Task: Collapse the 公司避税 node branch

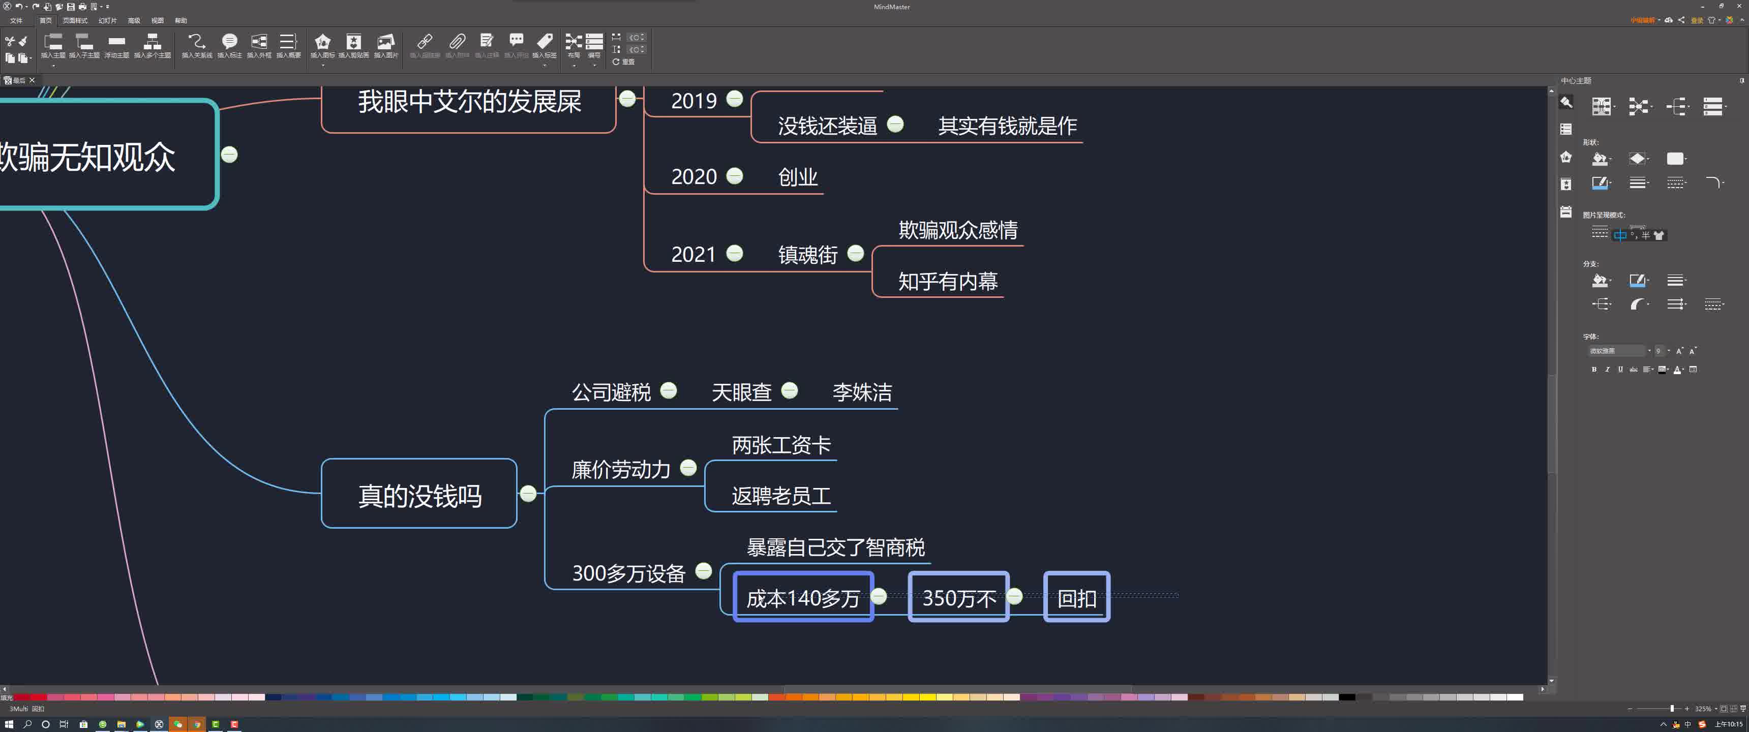Action: 669,390
